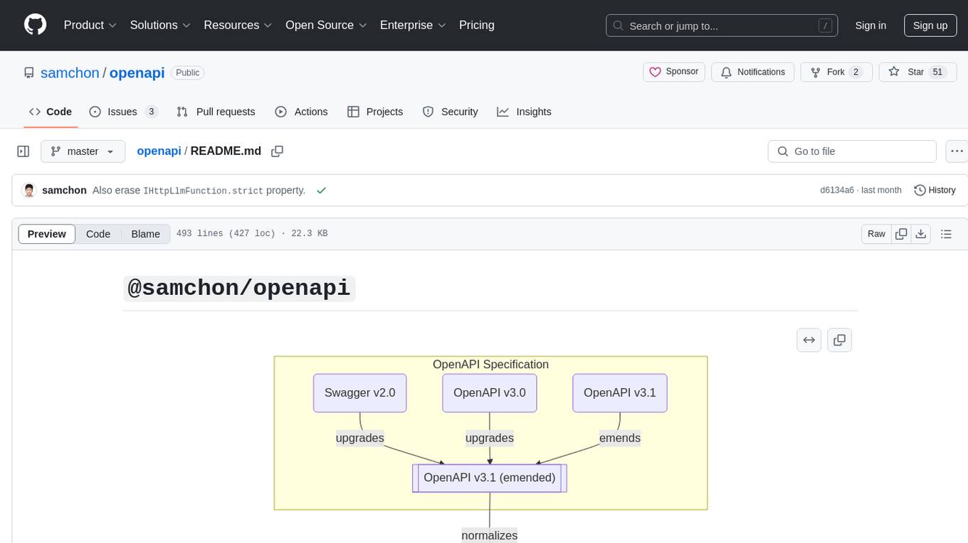The image size is (968, 543).
Task: Expand the Product menu
Action: 90,25
